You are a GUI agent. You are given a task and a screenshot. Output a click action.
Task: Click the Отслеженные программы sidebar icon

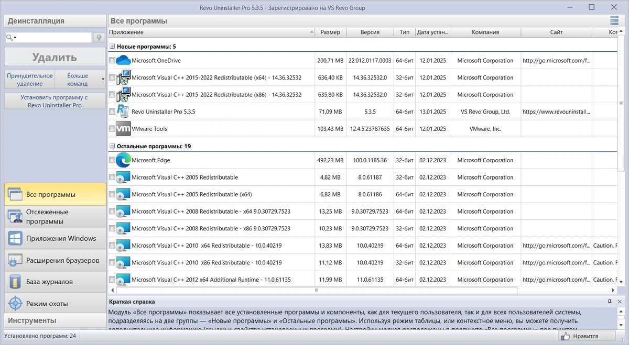(x=14, y=216)
